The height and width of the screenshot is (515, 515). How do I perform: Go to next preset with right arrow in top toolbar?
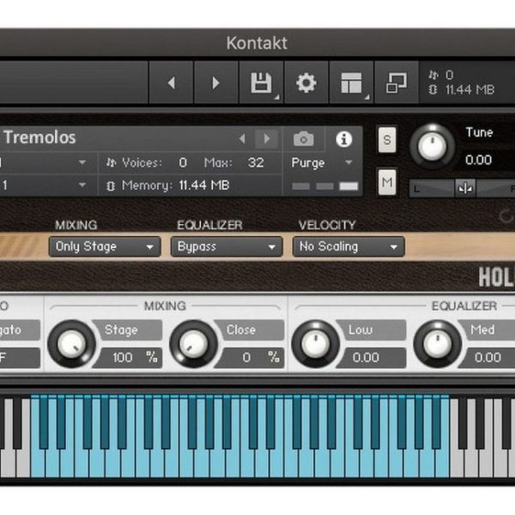click(215, 82)
